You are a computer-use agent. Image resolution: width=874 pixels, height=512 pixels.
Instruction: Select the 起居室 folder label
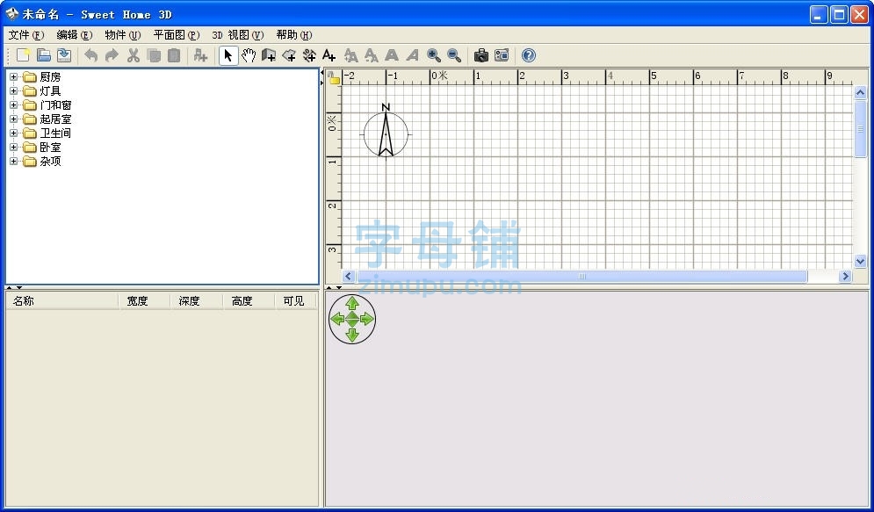pyautogui.click(x=55, y=119)
